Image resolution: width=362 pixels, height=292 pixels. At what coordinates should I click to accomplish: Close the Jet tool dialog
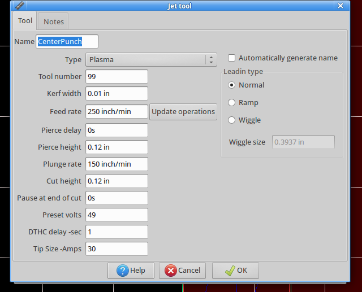tap(341, 6)
